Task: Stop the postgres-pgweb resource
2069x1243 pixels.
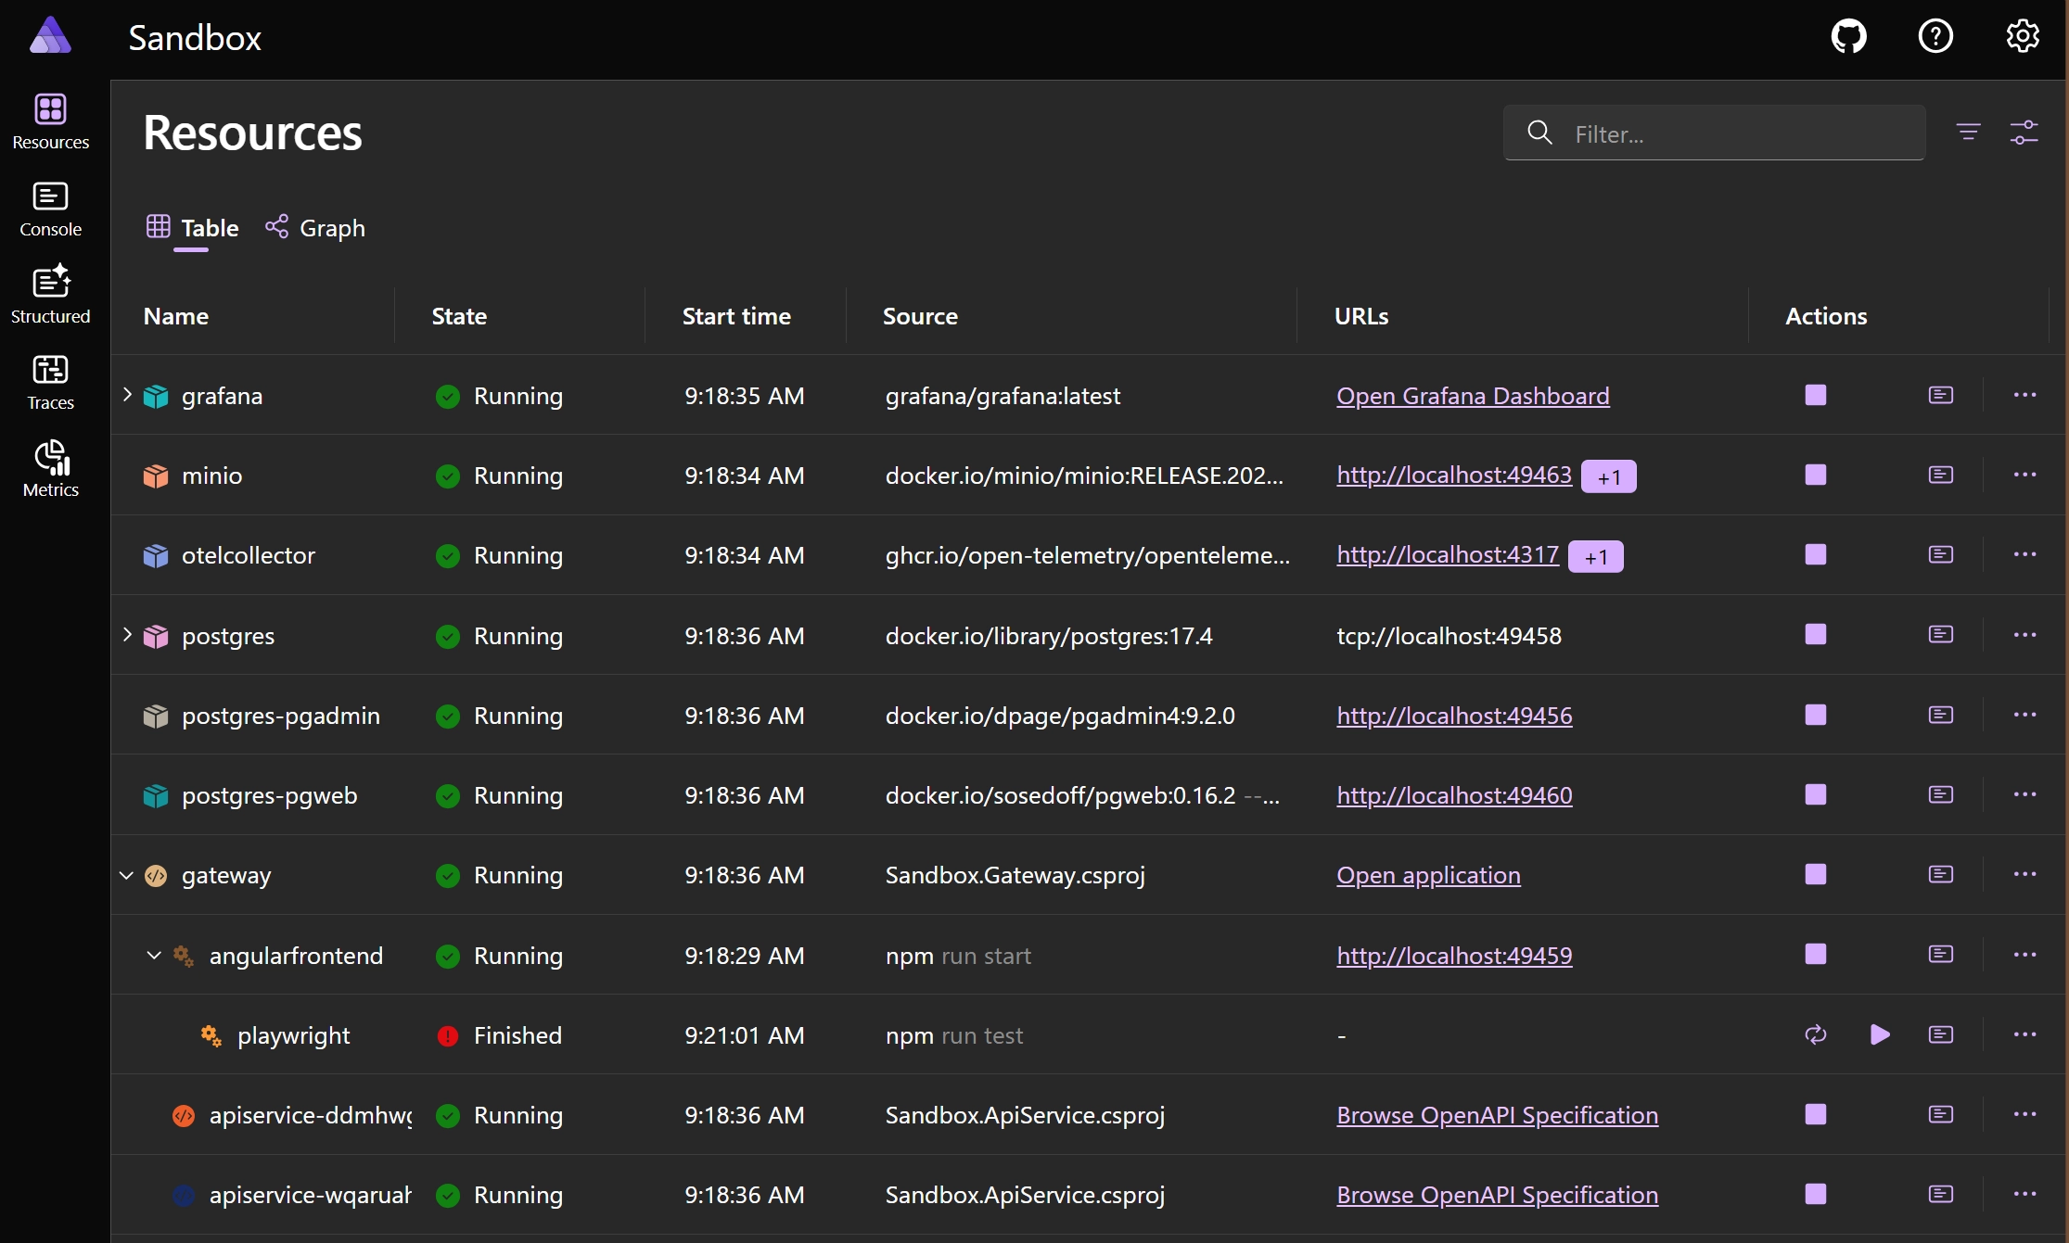Action: tap(1816, 794)
